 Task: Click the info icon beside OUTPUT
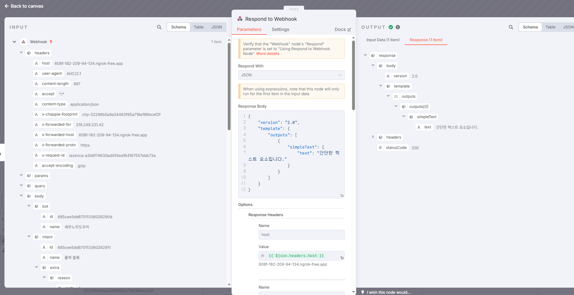pos(398,27)
